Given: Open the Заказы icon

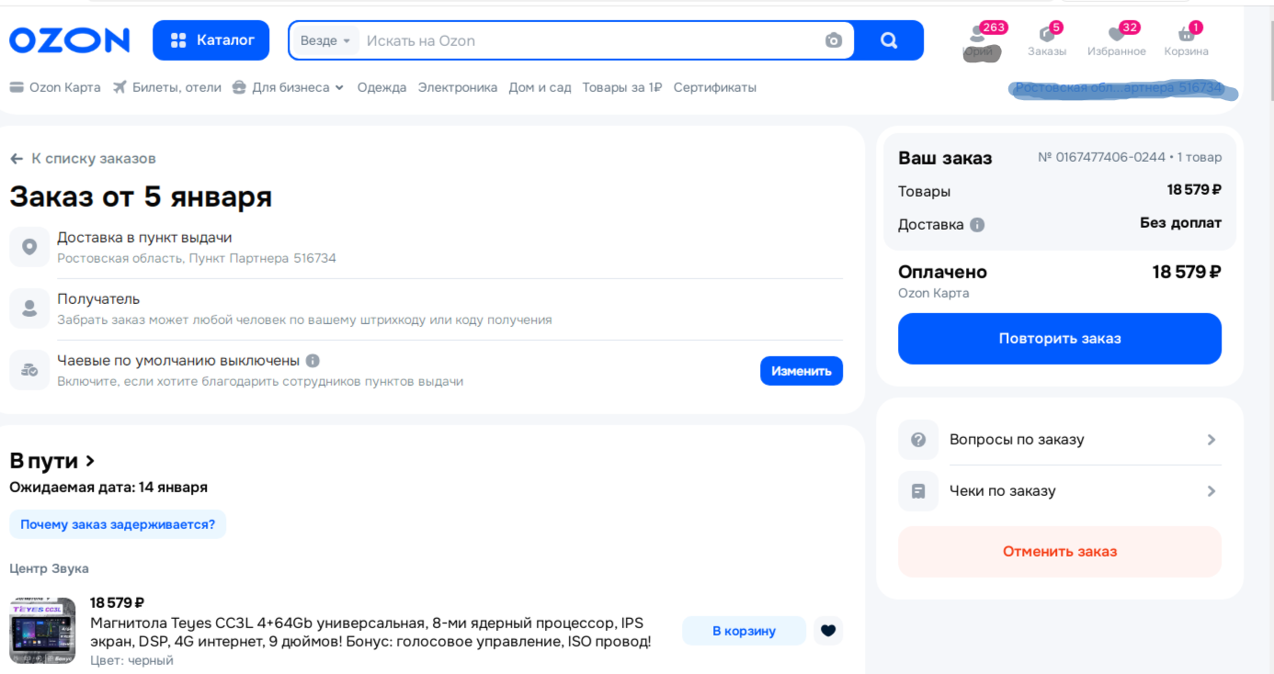Looking at the screenshot, I should (x=1047, y=41).
